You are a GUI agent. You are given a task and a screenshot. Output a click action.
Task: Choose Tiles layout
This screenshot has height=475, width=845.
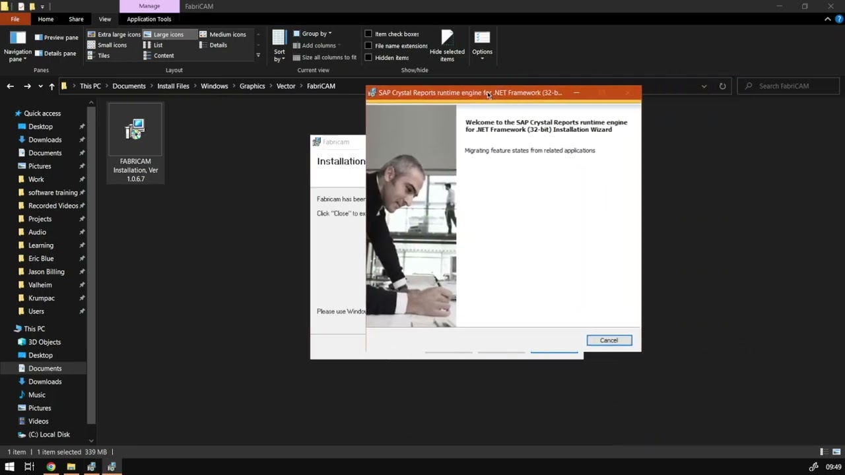(98, 55)
